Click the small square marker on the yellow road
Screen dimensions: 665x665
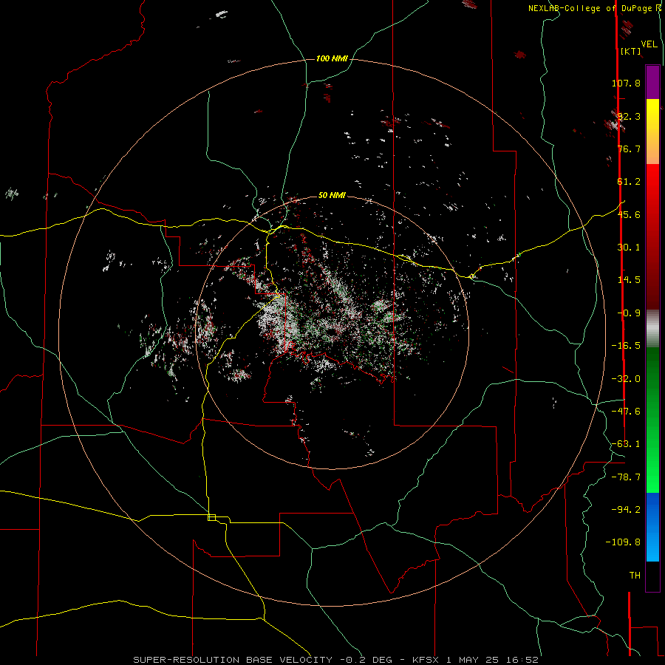click(x=211, y=517)
